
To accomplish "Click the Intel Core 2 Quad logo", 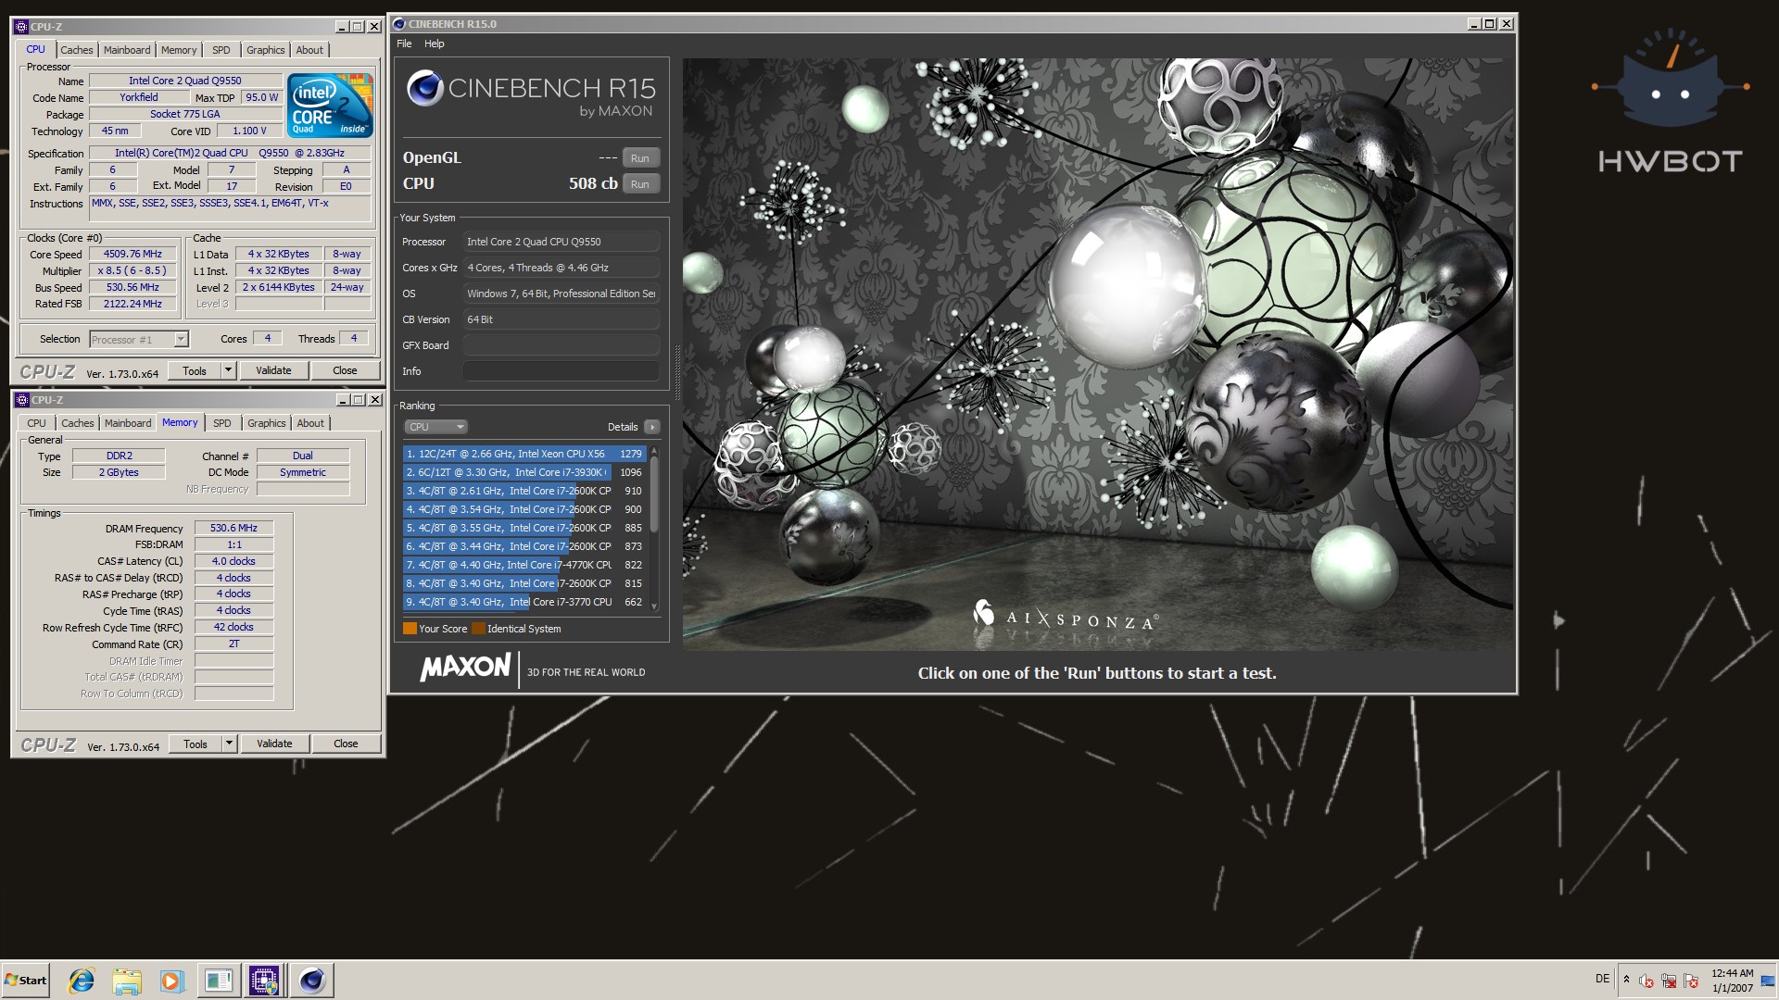I will coord(330,105).
